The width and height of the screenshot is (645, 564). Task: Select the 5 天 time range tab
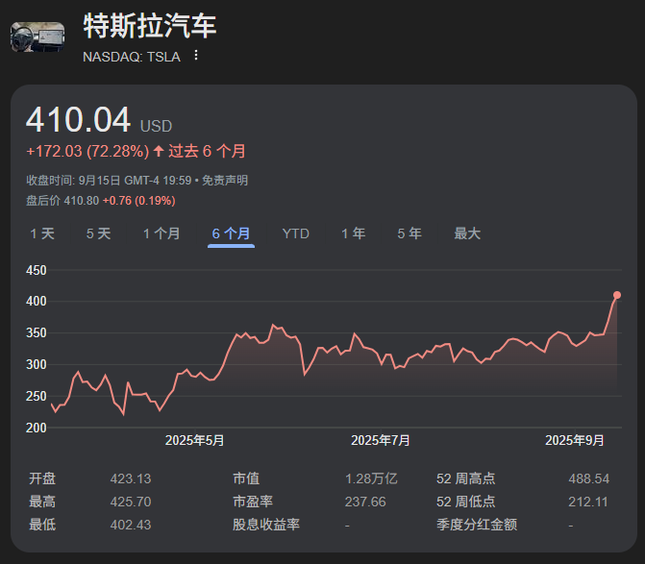(x=99, y=233)
